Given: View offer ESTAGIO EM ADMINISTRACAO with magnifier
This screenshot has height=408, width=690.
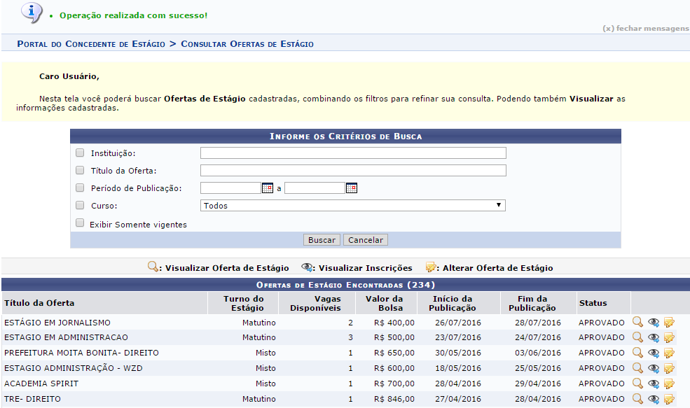Looking at the screenshot, I should click(637, 337).
